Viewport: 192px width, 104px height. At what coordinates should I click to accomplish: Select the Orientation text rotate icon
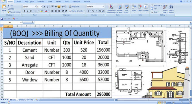tap(63, 6)
